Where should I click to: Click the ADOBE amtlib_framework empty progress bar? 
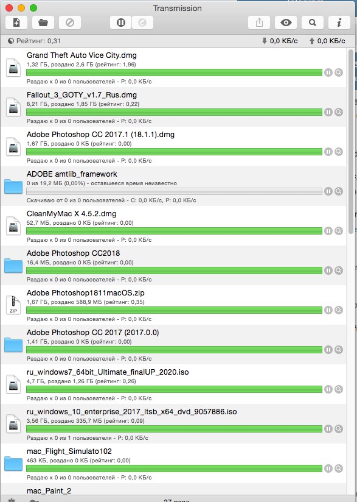pos(174,191)
